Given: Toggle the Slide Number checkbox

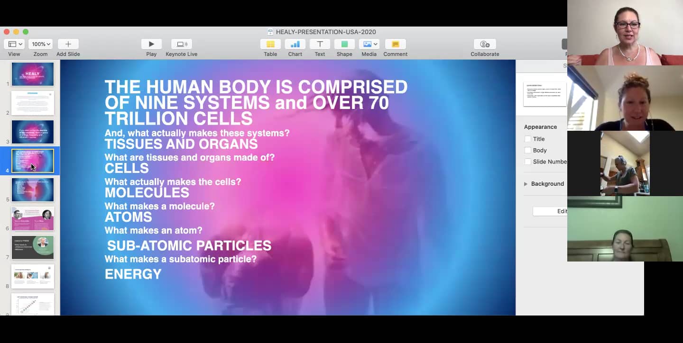Looking at the screenshot, I should [527, 162].
